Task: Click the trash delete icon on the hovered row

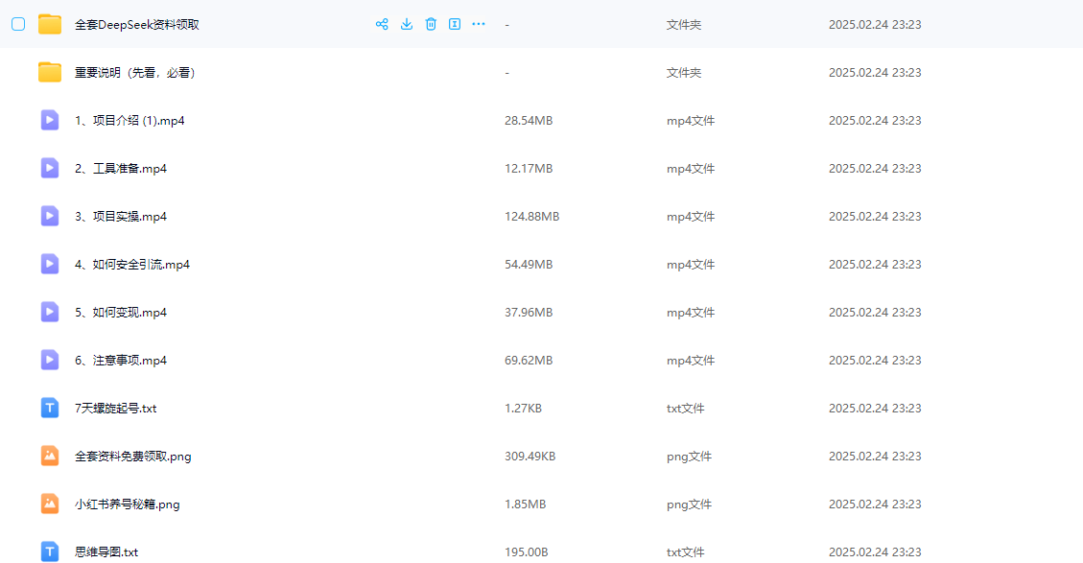Action: point(431,24)
